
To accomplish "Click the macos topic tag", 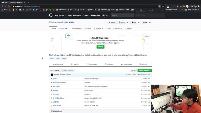I will click(64, 58).
